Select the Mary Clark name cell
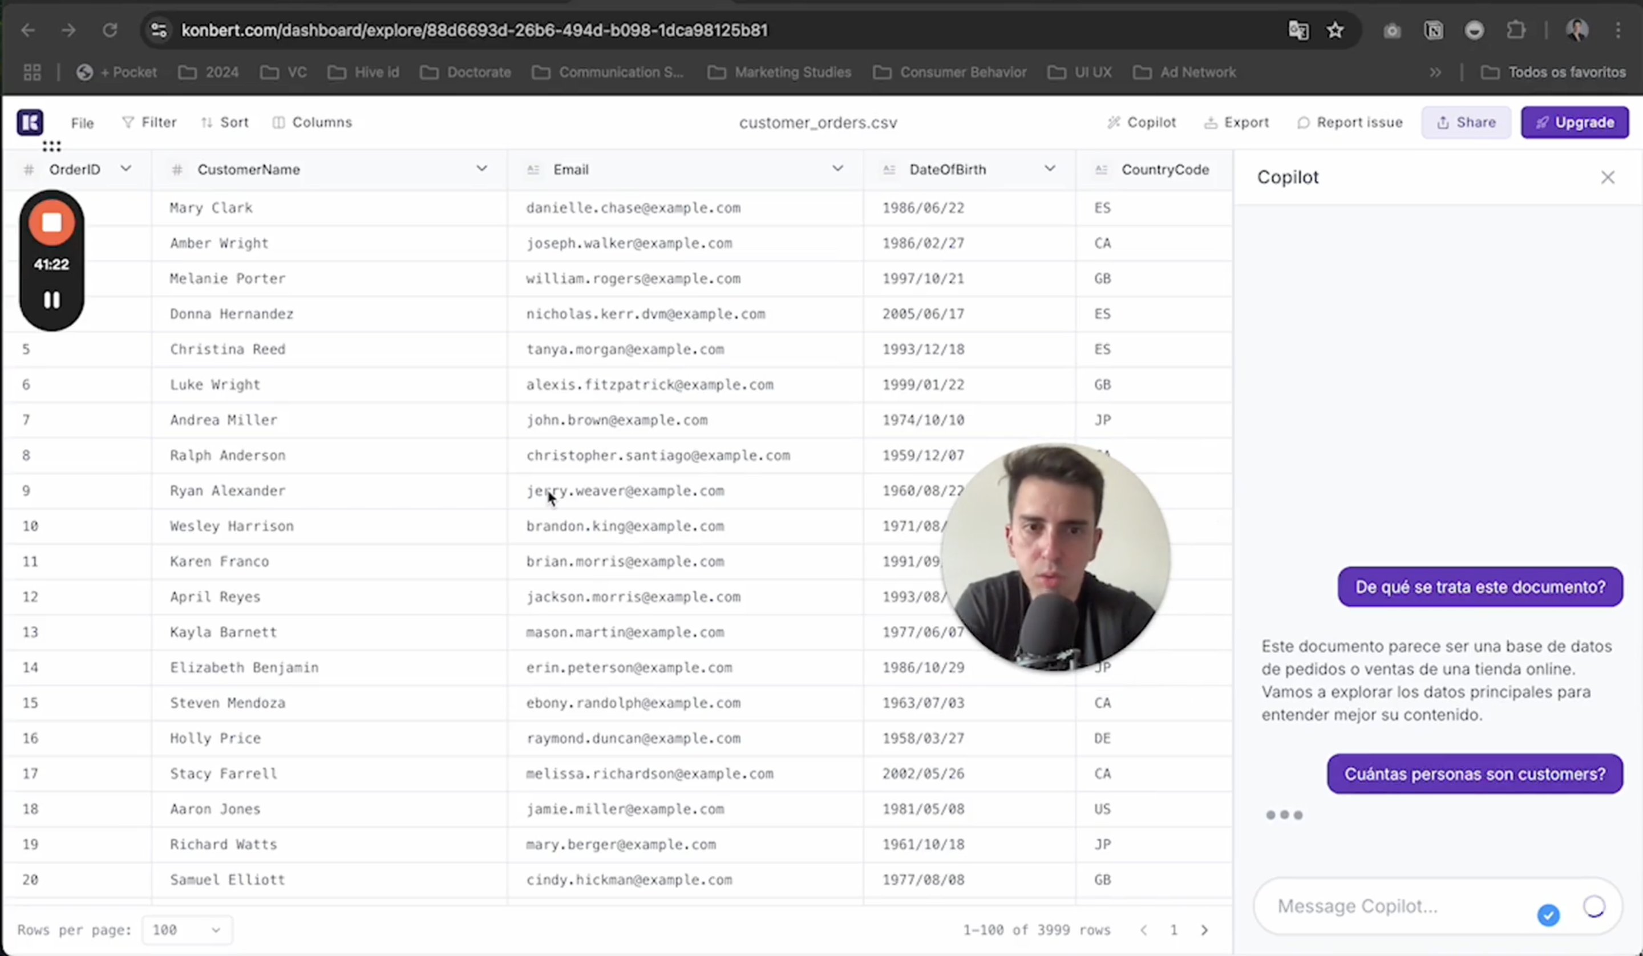Viewport: 1643px width, 956px height. [329, 208]
